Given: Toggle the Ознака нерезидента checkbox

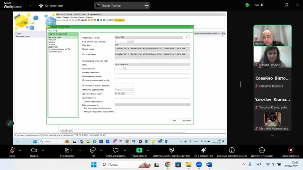Looking at the screenshot, I should pyautogui.click(x=83, y=102).
